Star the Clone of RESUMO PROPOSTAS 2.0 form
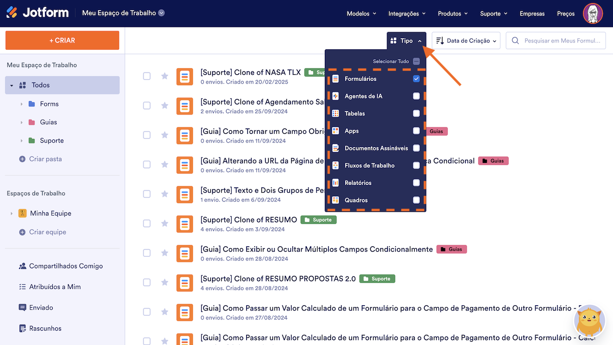The width and height of the screenshot is (613, 345). tap(165, 282)
